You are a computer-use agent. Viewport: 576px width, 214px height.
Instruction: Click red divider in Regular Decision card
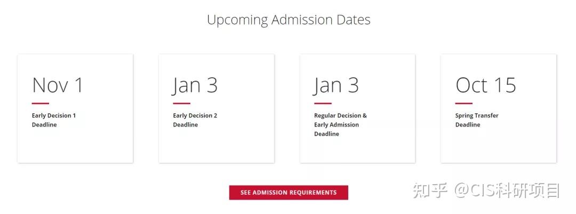point(323,103)
